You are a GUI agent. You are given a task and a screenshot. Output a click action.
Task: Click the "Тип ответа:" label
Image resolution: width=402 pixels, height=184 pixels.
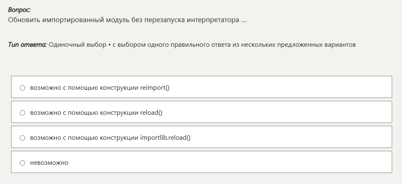click(28, 45)
